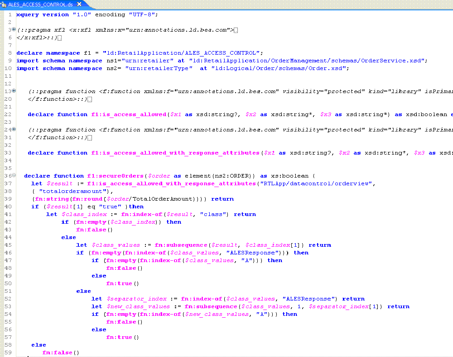453x357 pixels.
Task: Click the $result variable on line 37
Action: click(x=59, y=184)
